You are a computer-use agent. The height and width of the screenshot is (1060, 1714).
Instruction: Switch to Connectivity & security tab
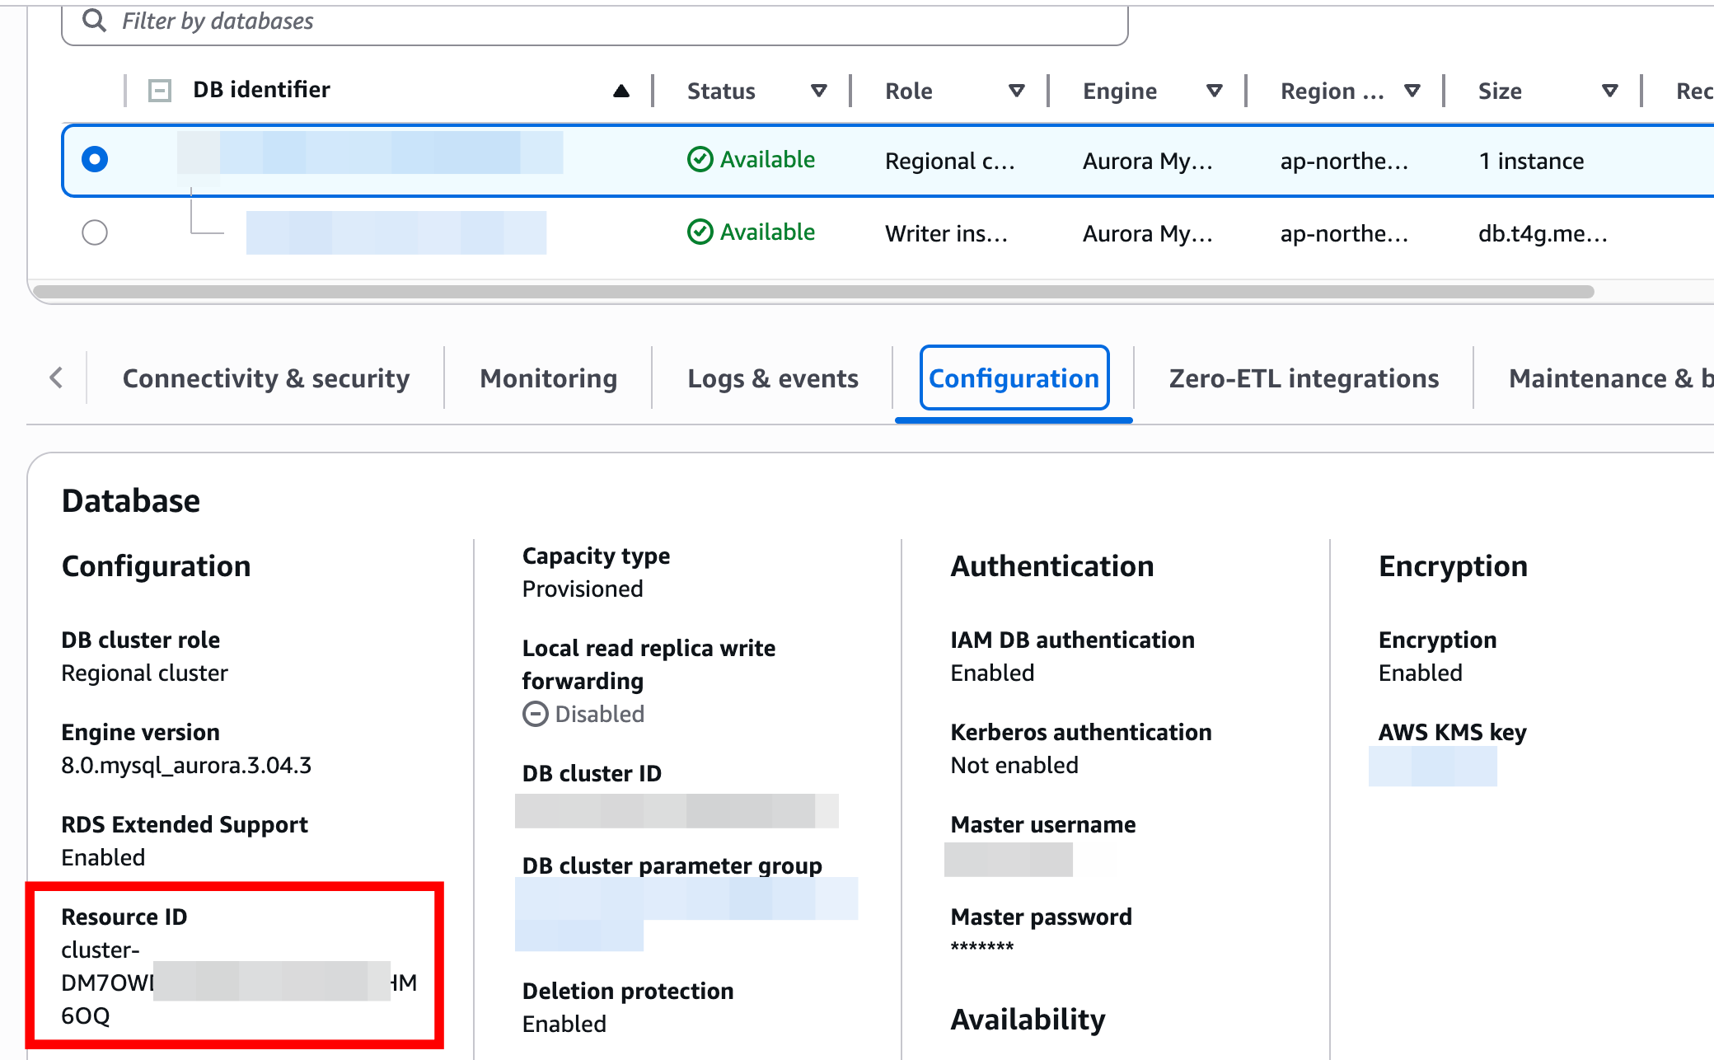pyautogui.click(x=265, y=378)
